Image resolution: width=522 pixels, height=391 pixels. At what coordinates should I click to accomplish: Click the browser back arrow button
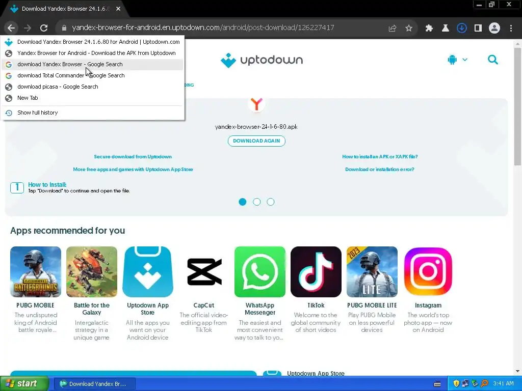tap(11, 28)
